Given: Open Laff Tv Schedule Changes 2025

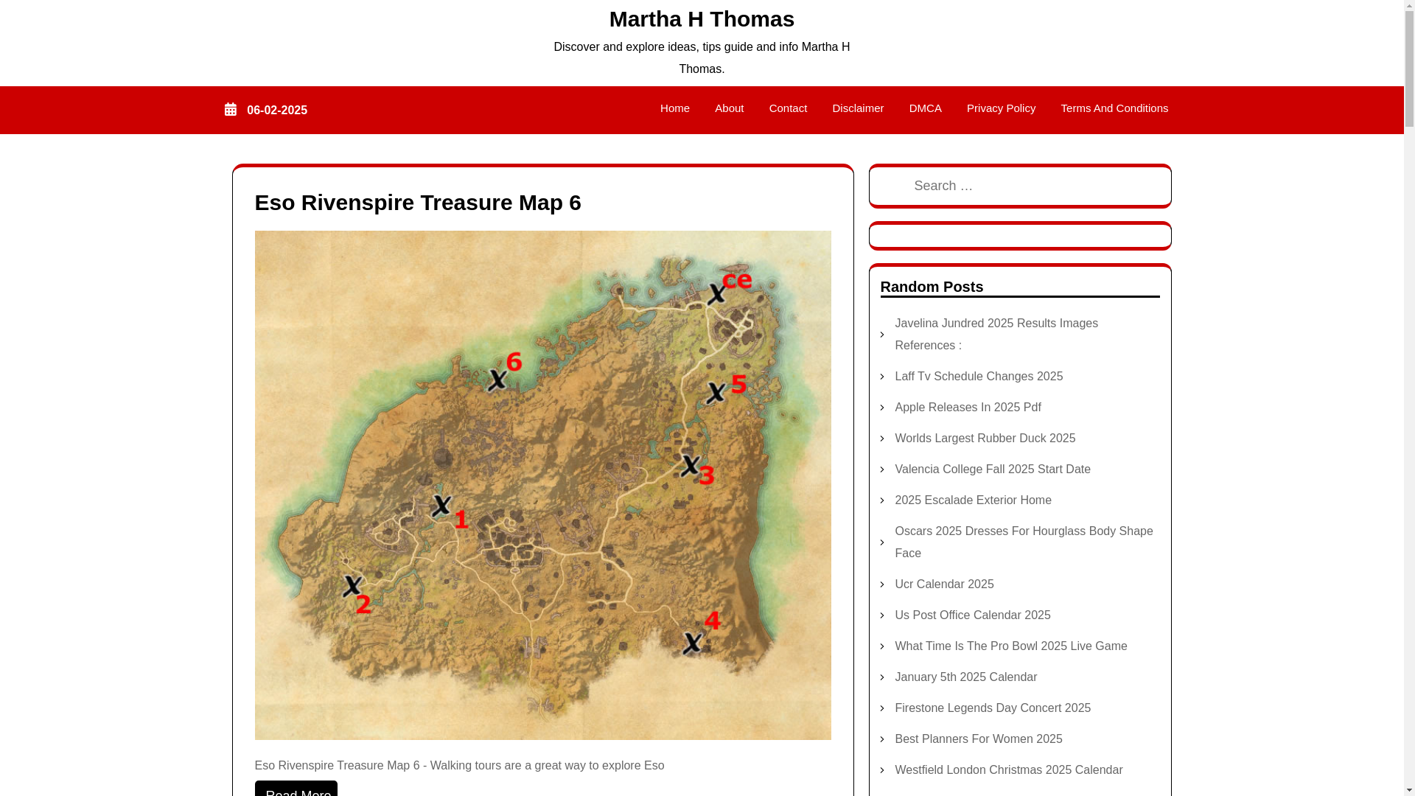Looking at the screenshot, I should (x=979, y=377).
